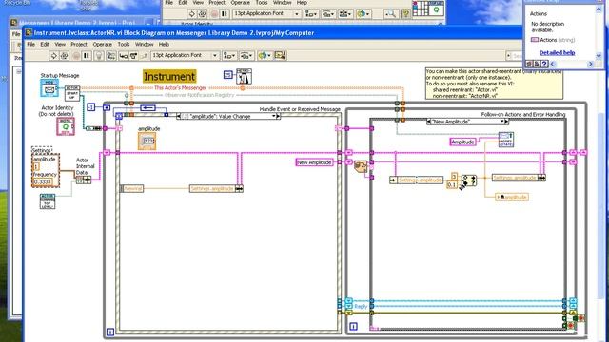Click Abort Execution in block diagram toolbar
This screenshot has width=609, height=342.
pos(76,56)
